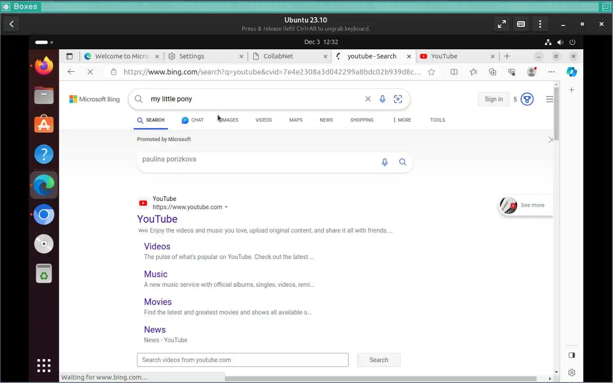Switch to the Settings browser tab

click(x=205, y=56)
